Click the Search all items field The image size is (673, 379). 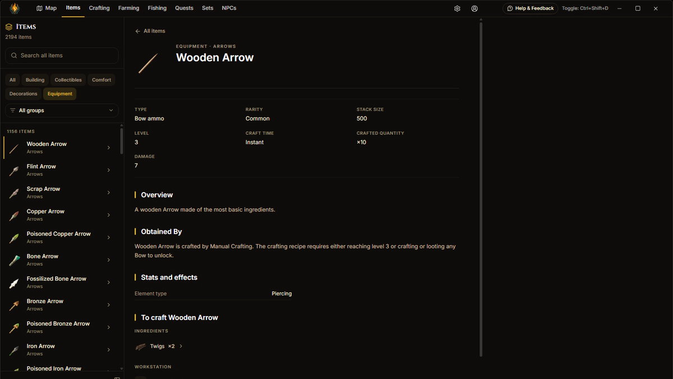coord(62,56)
